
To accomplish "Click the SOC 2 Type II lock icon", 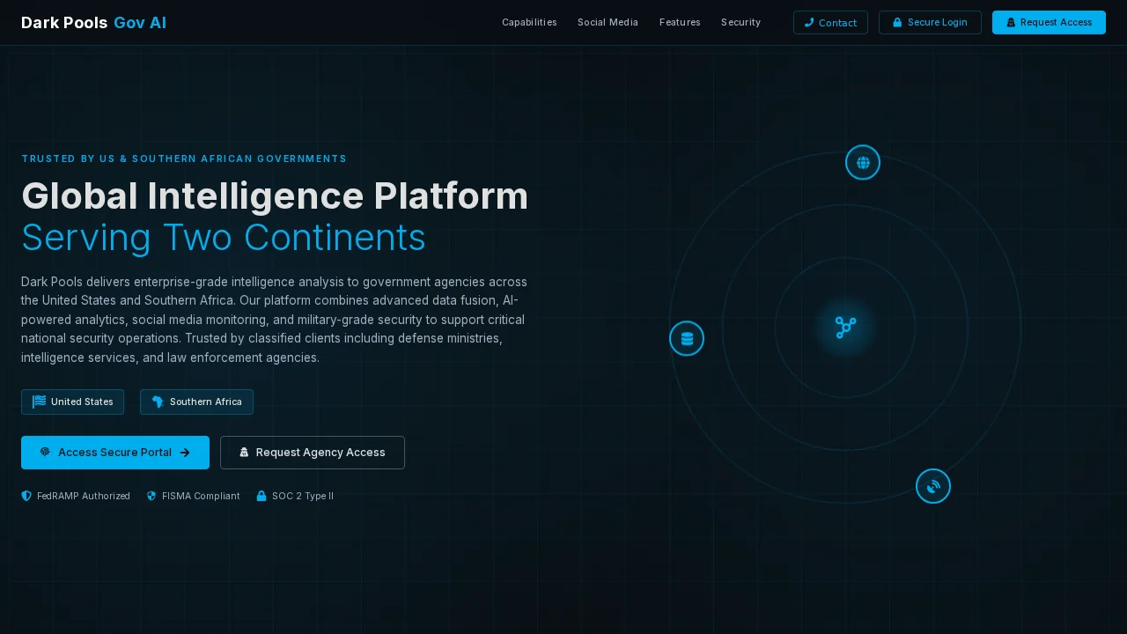I will 261,497.
